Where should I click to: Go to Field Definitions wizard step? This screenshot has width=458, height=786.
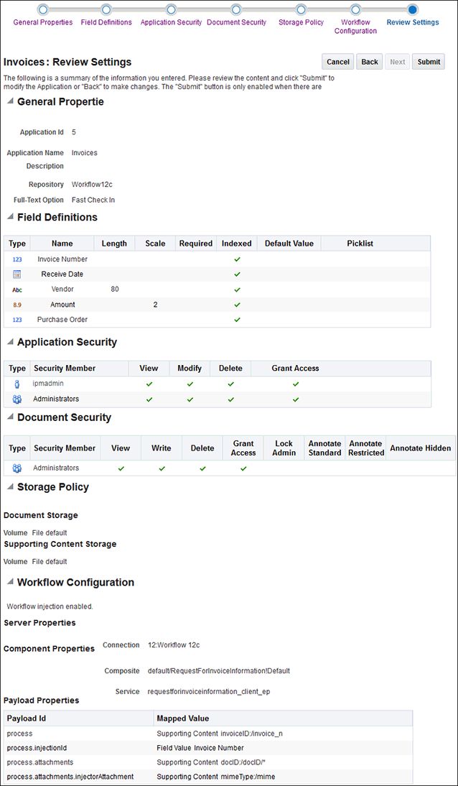pyautogui.click(x=106, y=9)
